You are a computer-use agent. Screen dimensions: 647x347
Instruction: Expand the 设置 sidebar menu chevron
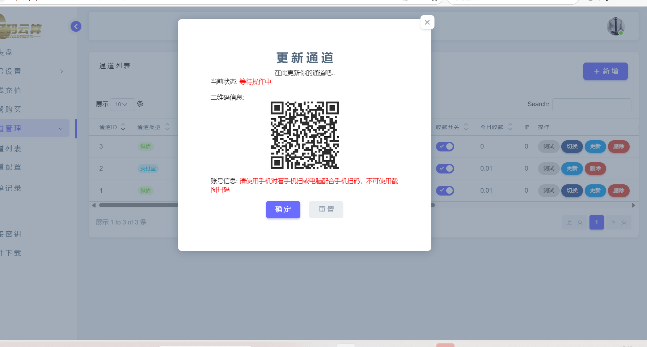tap(62, 71)
